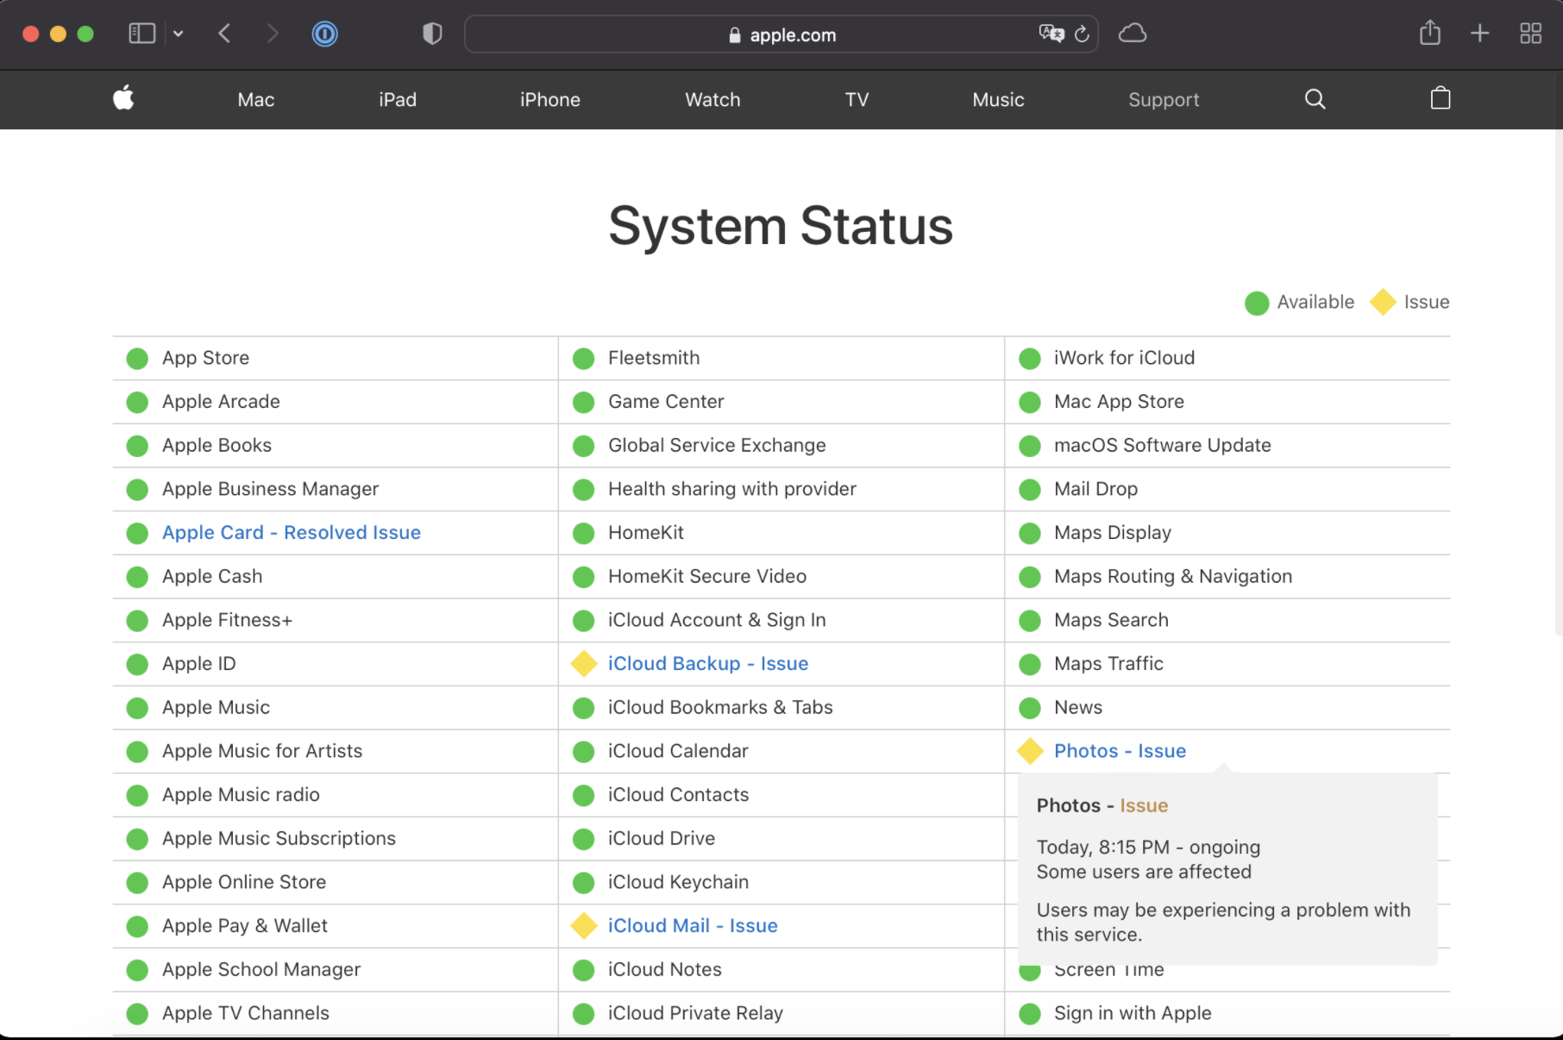The height and width of the screenshot is (1040, 1563).
Task: Select the Global Service Exchange text
Action: pyautogui.click(x=717, y=445)
